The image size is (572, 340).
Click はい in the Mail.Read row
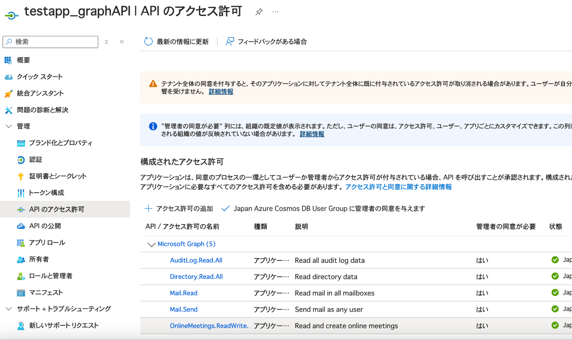[x=482, y=293]
